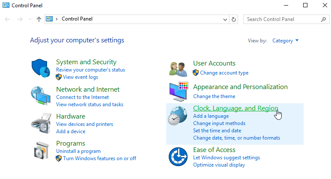Viewport: 331px width, 179px height.
Task: Open the Change account type link
Action: click(224, 73)
